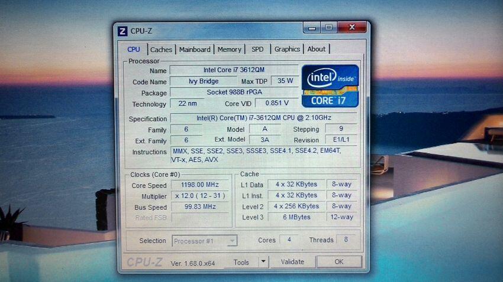Click the Model value A
This screenshot has width=503, height=282.
[x=265, y=129]
